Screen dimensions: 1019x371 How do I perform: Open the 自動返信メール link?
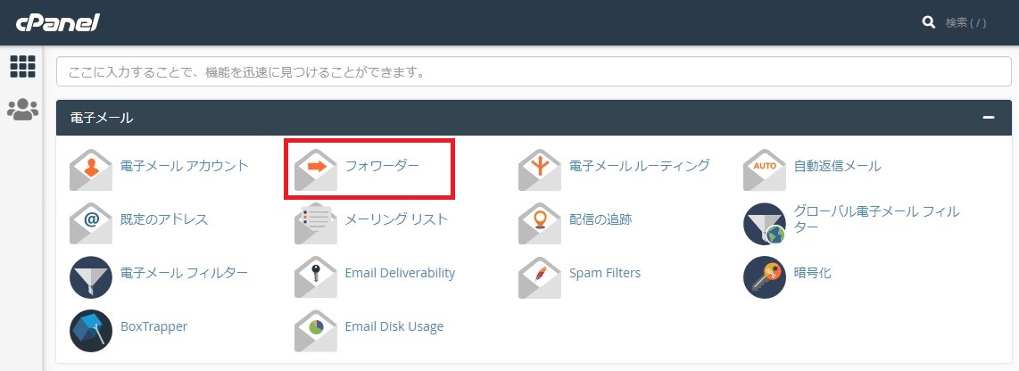[x=838, y=167]
